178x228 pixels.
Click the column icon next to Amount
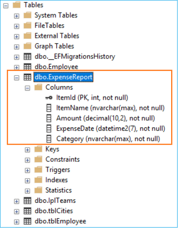[49, 118]
